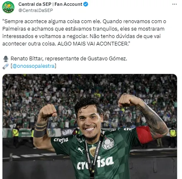Open the Gustavo Gómez photo attachment

90,126
